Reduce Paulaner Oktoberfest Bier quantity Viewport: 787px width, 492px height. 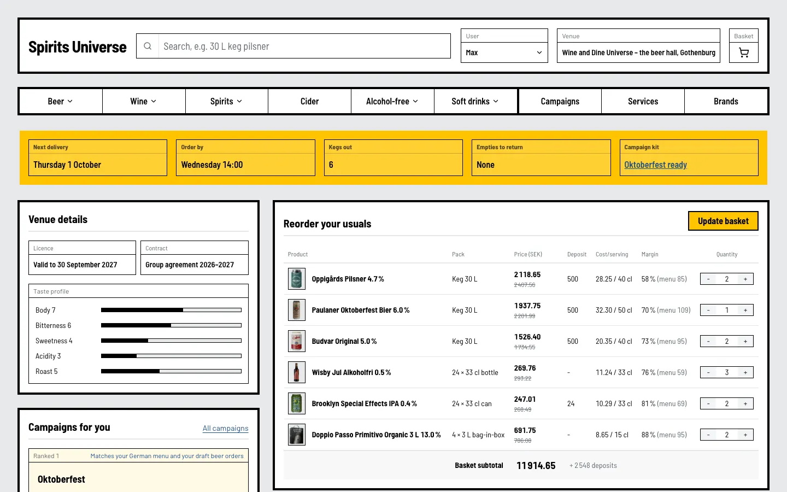coord(708,310)
